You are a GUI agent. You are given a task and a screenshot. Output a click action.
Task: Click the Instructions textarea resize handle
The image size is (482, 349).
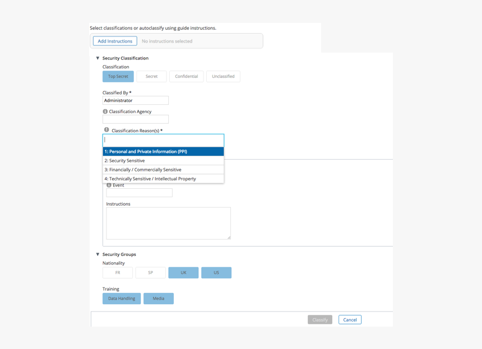tap(229, 238)
